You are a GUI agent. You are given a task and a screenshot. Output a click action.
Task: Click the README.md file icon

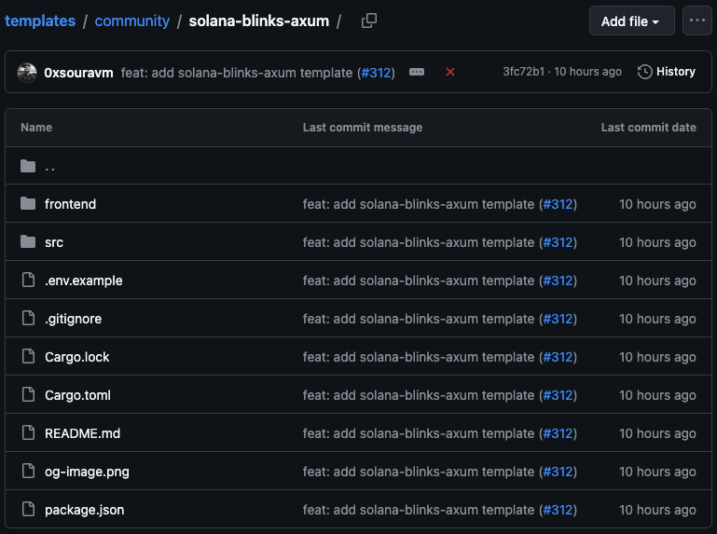point(28,432)
